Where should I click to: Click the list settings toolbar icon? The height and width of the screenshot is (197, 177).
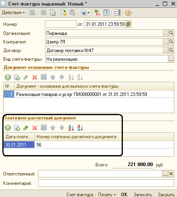(x=117, y=13)
